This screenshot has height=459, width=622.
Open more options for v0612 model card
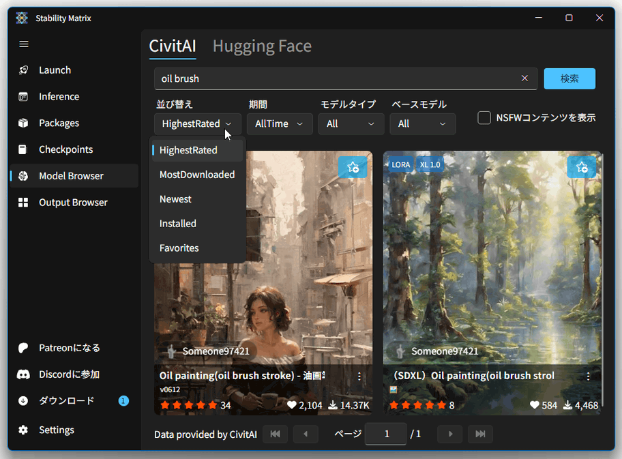pos(359,376)
